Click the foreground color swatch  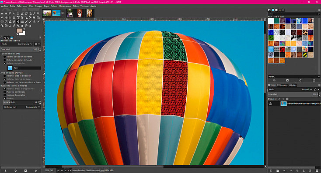19,31
